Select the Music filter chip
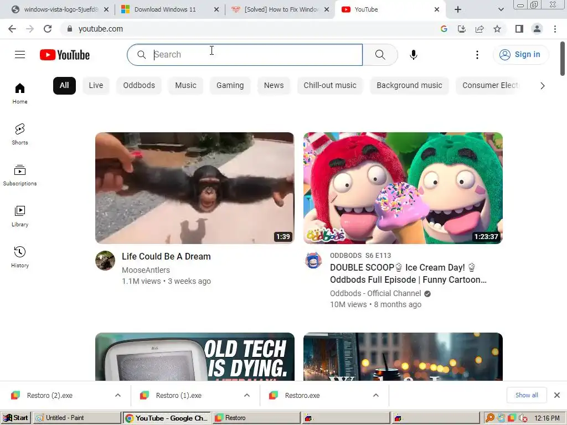Viewport: 567px width, 425px height. [x=185, y=86]
